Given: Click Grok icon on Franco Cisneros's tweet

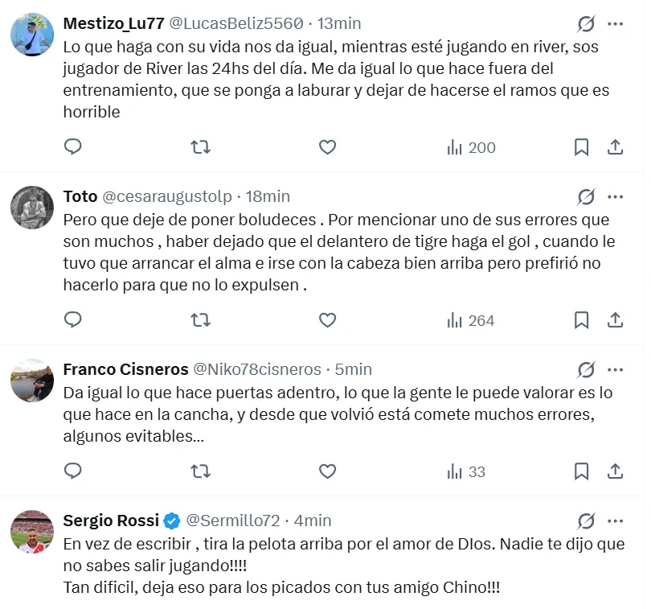Looking at the screenshot, I should [586, 369].
